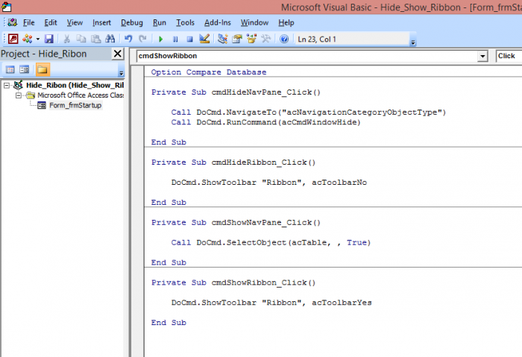Open the Tools menu

tap(185, 23)
